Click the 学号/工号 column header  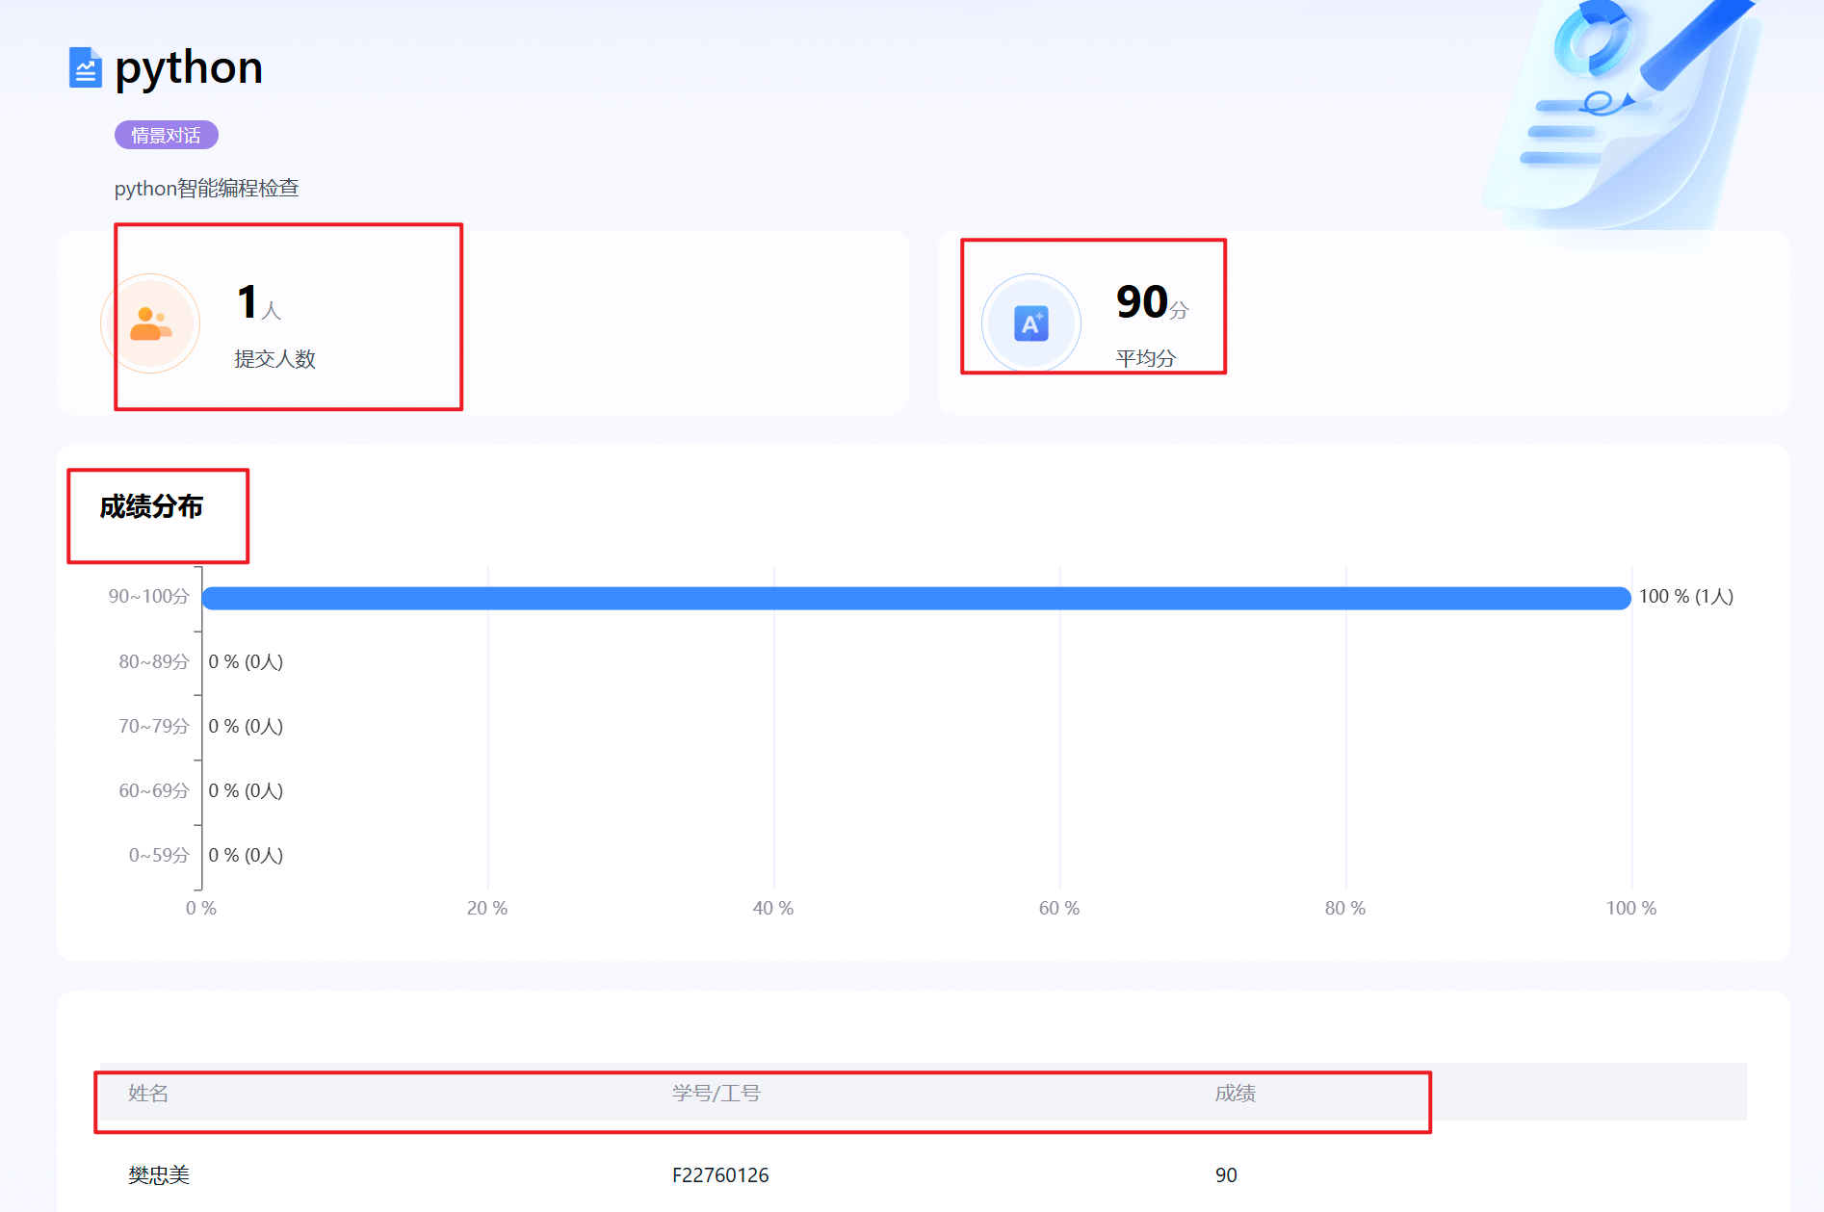tap(716, 1094)
